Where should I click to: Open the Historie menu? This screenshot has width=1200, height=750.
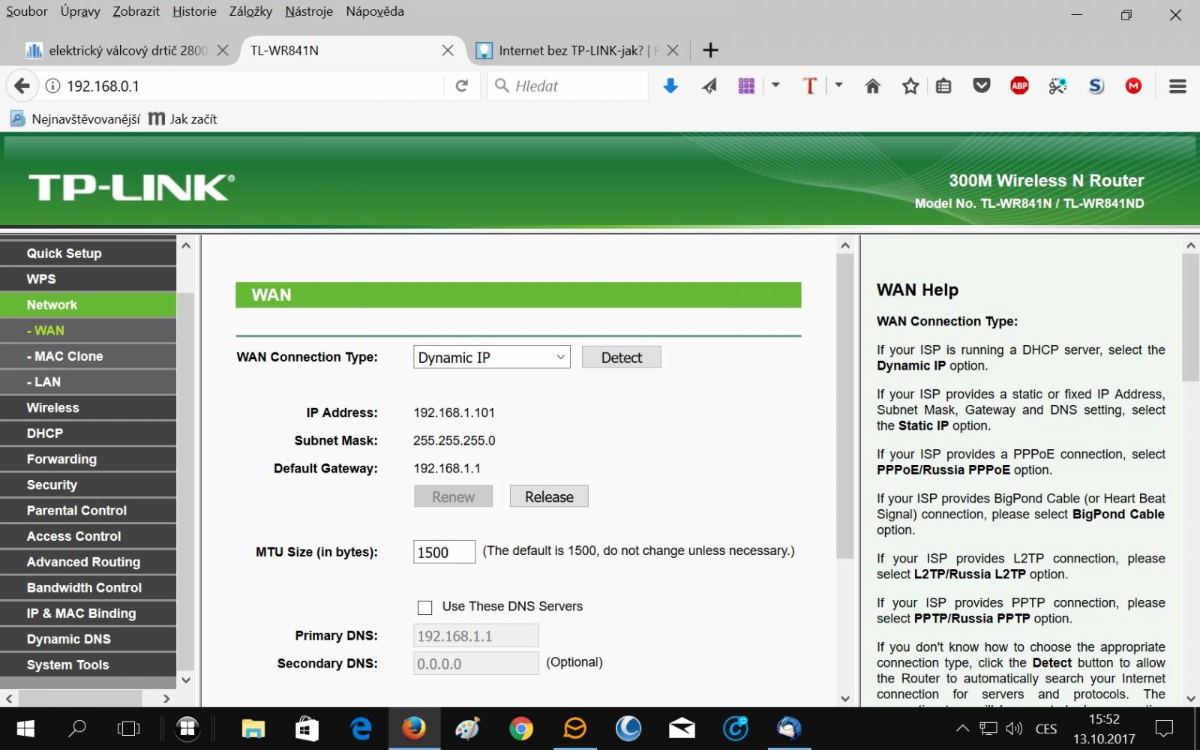(x=194, y=11)
